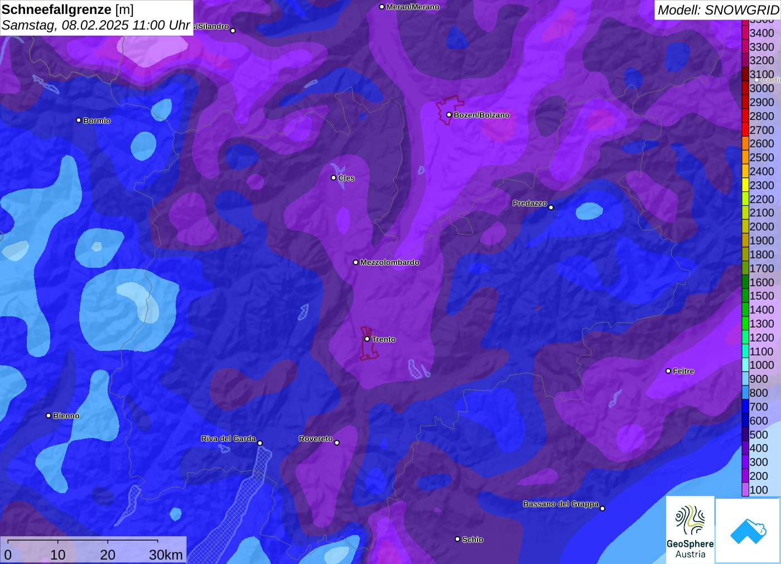Image resolution: width=781 pixels, height=564 pixels.
Task: Click the "Modell: SNOWGRID" label
Action: click(718, 10)
